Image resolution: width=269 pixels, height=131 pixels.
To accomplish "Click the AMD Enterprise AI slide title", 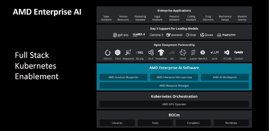I will coord(47,12).
